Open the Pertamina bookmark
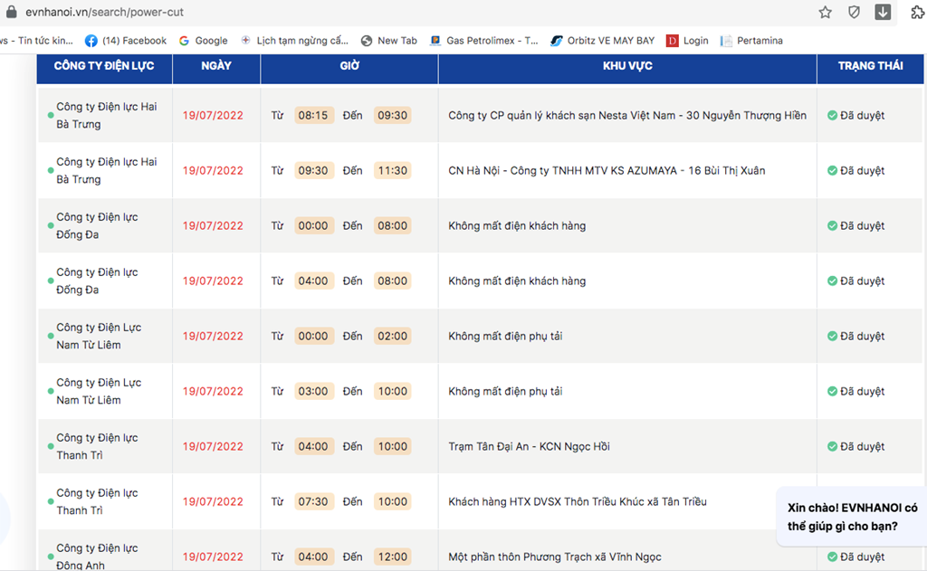The height and width of the screenshot is (571, 927). coord(751,41)
